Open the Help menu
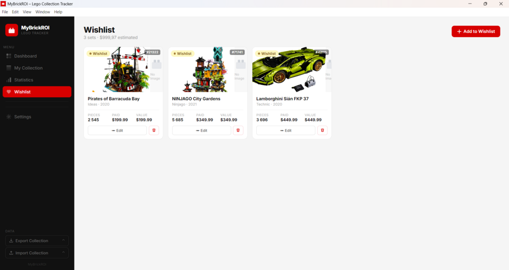 [x=58, y=12]
